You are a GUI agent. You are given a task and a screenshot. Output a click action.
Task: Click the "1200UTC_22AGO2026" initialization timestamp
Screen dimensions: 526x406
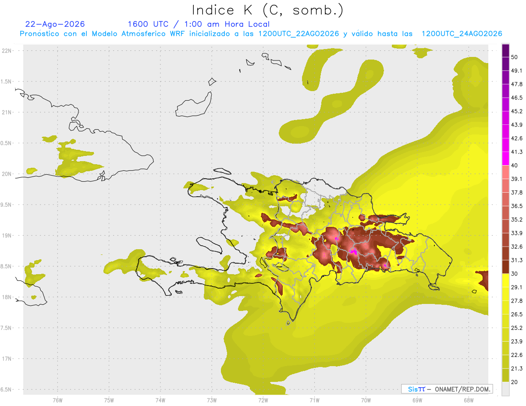(x=299, y=34)
